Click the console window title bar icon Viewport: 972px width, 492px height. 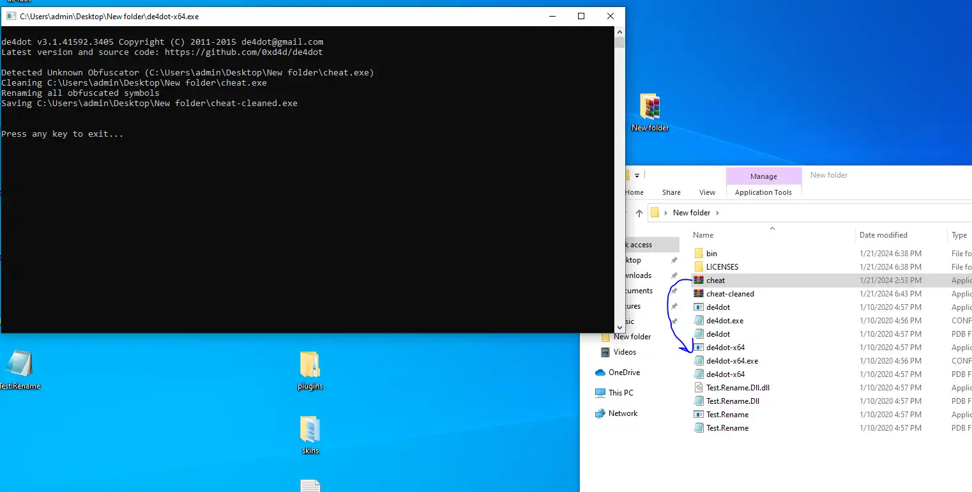[x=11, y=17]
